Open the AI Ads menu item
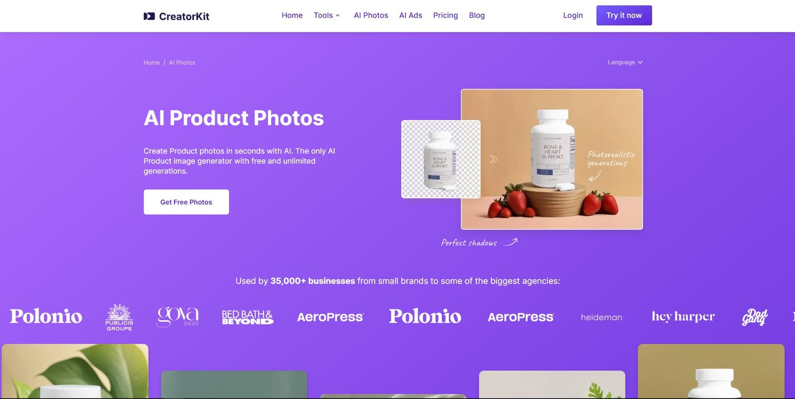 tap(410, 15)
